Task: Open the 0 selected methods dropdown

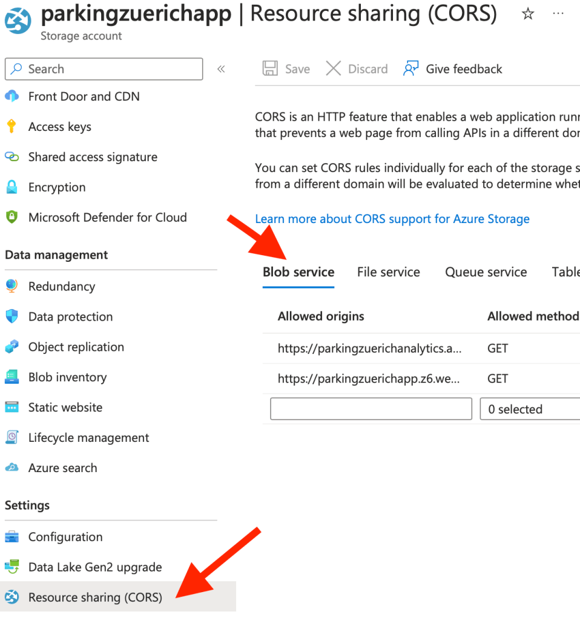Action: click(530, 409)
